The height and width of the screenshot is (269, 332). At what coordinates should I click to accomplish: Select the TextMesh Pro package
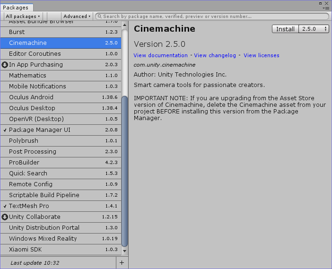click(61, 206)
